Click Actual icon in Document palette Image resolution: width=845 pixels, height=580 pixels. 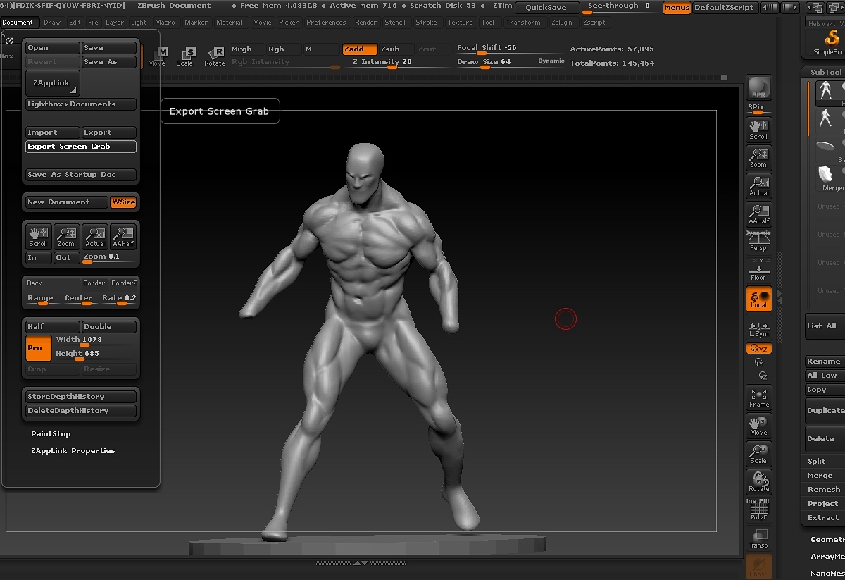pos(95,236)
